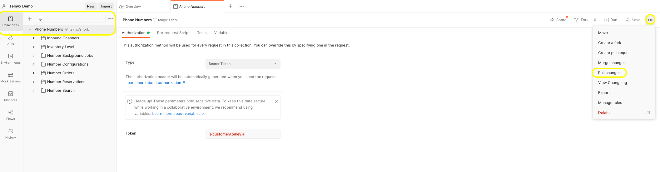Open the APIs sidebar section

click(x=11, y=40)
